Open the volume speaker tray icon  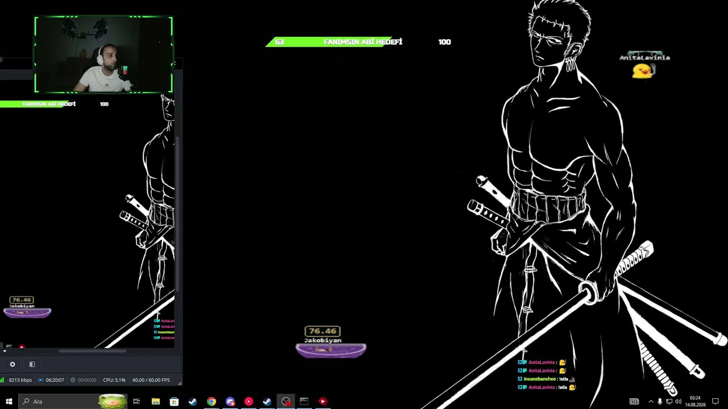[678, 402]
